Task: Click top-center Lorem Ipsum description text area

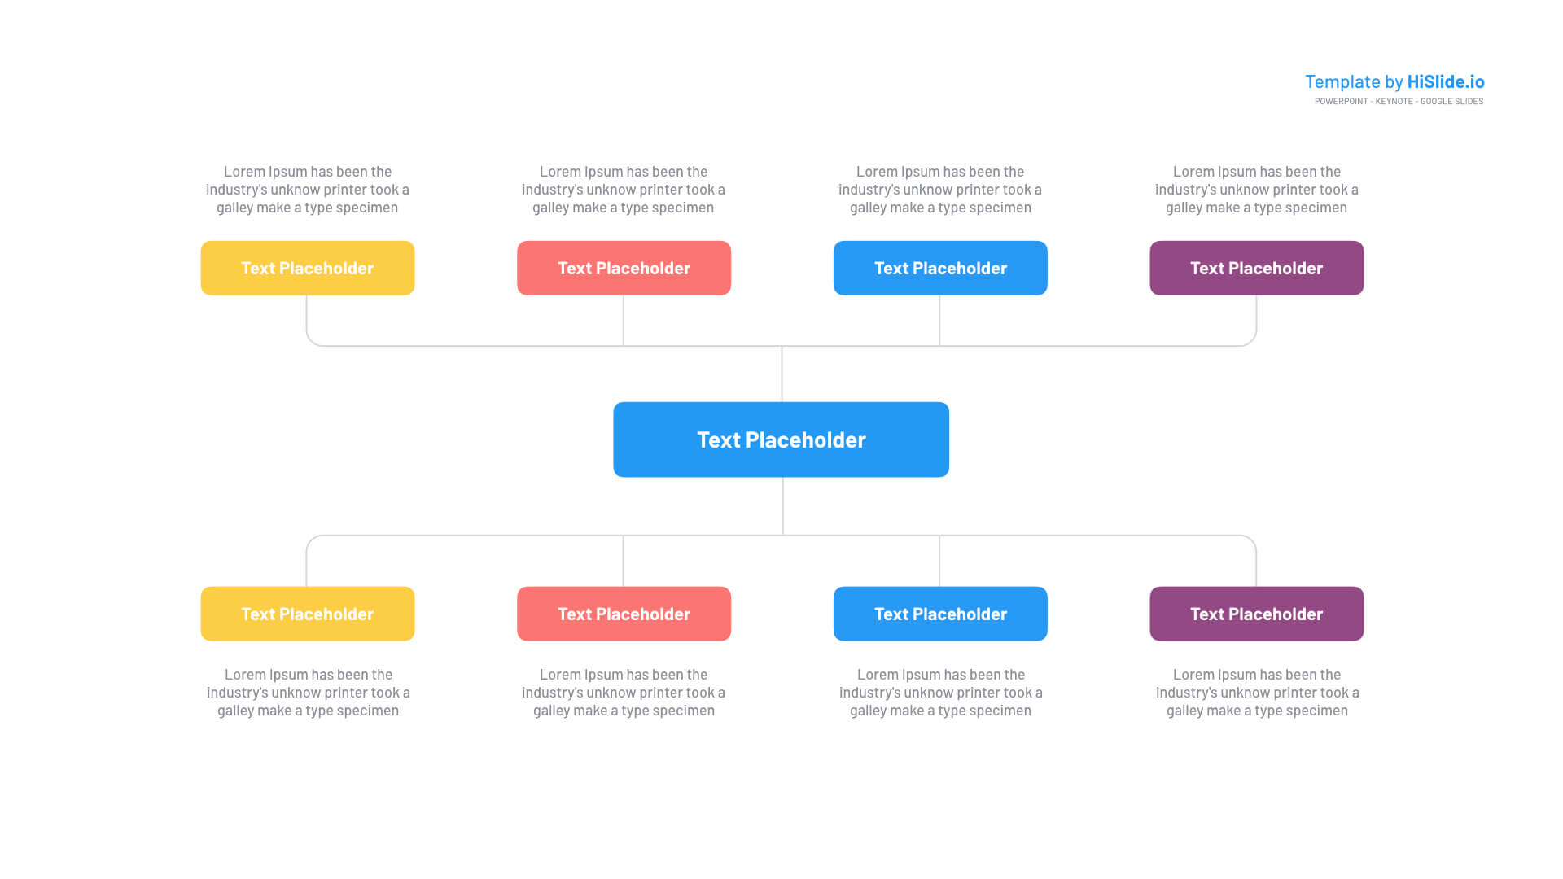Action: [623, 190]
